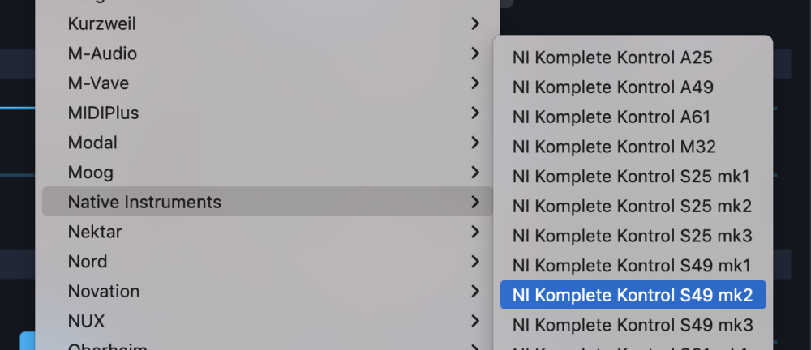Expand the M-Audio submenu chevron
The image size is (811, 350).
click(x=475, y=53)
